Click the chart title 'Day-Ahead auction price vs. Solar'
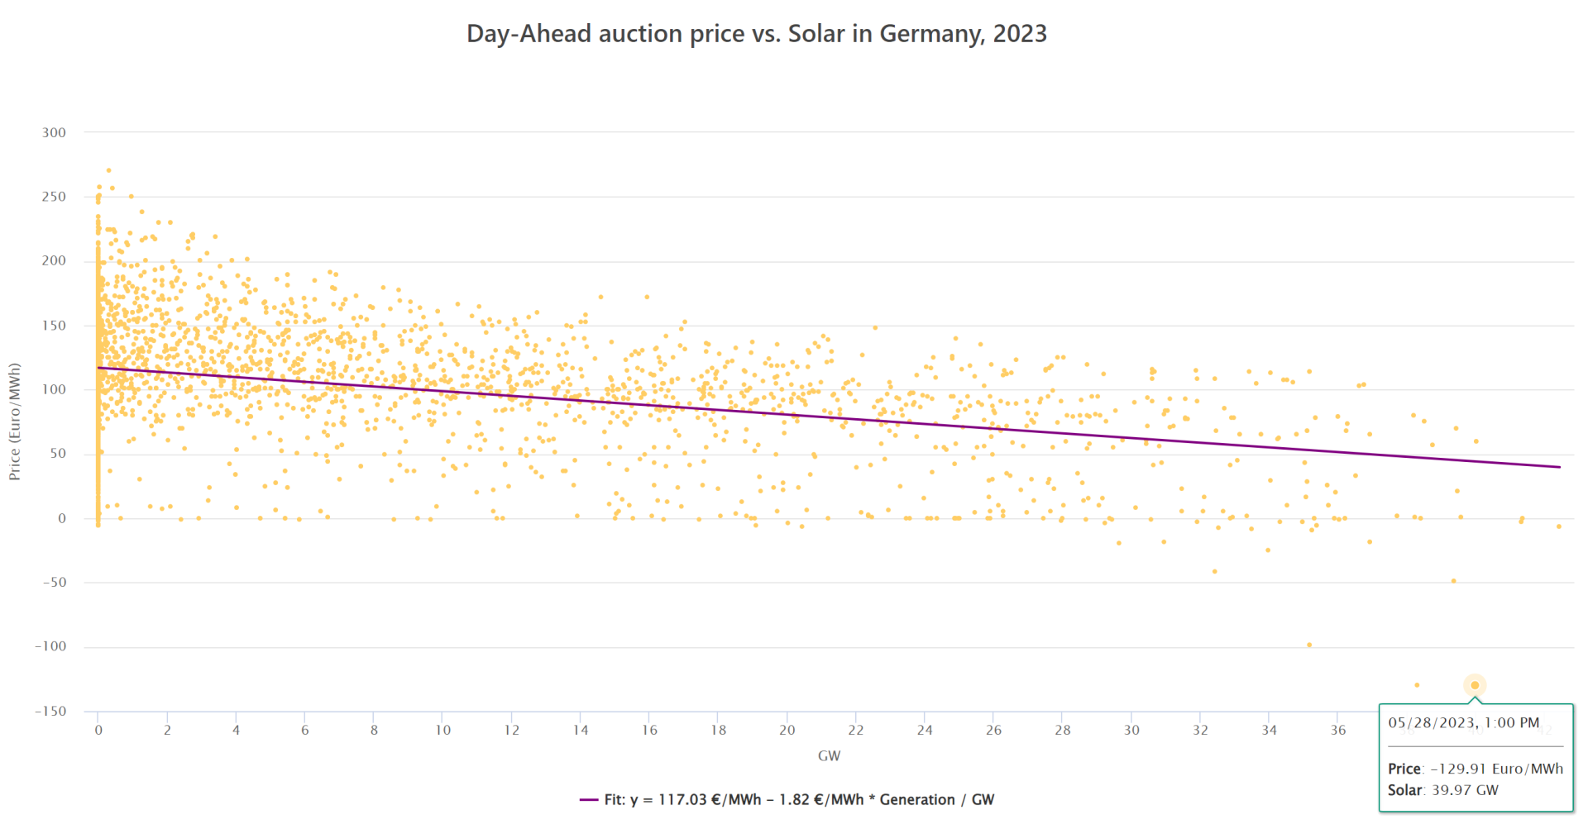This screenshot has width=1588, height=824. coord(756,34)
